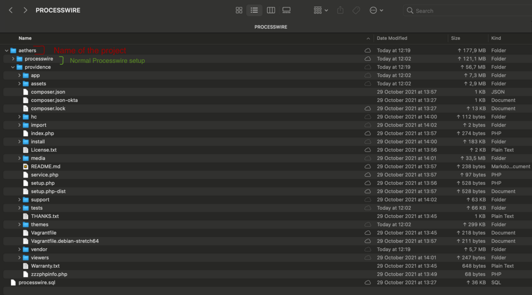Collapse the aethers folder
The width and height of the screenshot is (532, 295).
[x=6, y=51]
